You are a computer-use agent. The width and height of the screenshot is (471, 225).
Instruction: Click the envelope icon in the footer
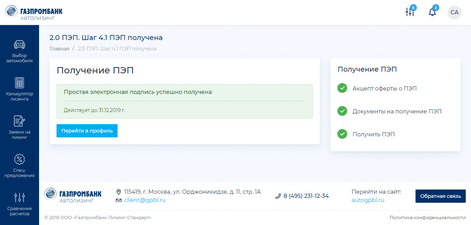[x=118, y=200]
